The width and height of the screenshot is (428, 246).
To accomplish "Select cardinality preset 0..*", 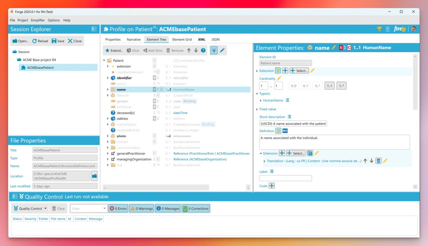I will 318,86.
